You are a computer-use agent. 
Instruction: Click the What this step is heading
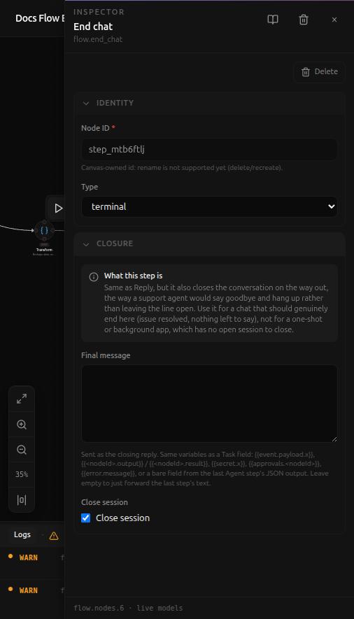(x=134, y=276)
